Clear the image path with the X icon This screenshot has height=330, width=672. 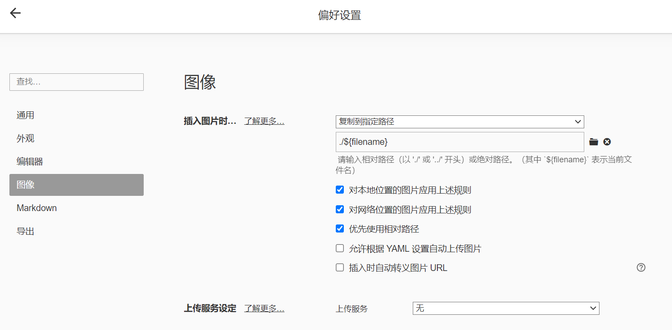pos(607,142)
